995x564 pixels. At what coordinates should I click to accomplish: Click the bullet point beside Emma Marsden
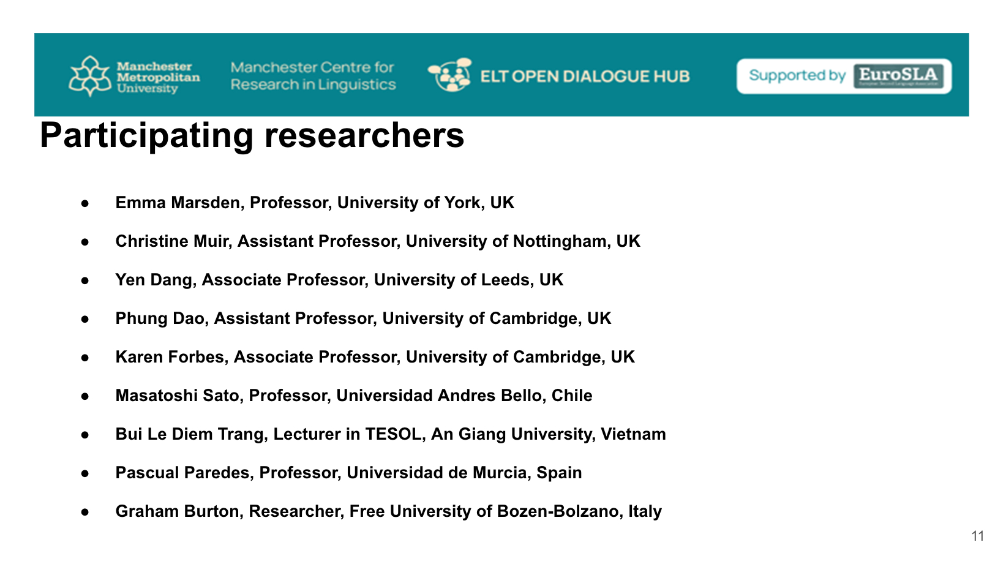tap(86, 203)
